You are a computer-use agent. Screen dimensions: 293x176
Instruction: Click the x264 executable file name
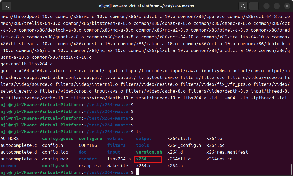tap(141, 159)
